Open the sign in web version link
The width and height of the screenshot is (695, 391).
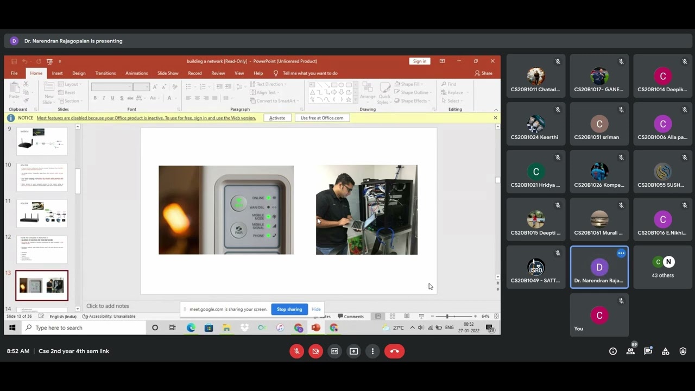click(146, 118)
